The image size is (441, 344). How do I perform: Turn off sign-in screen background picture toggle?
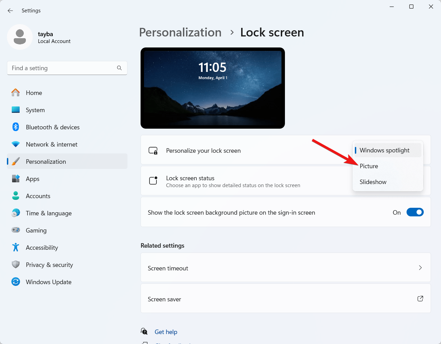click(x=415, y=212)
